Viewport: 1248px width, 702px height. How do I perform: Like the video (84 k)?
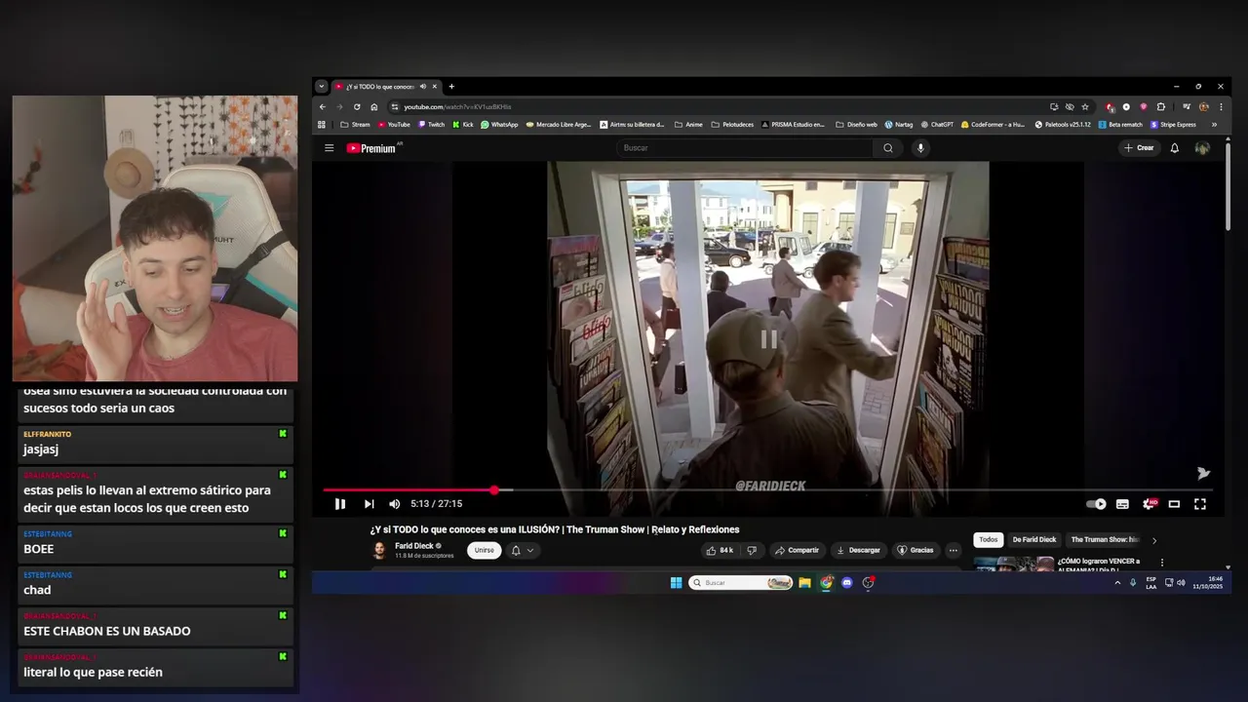pos(720,550)
